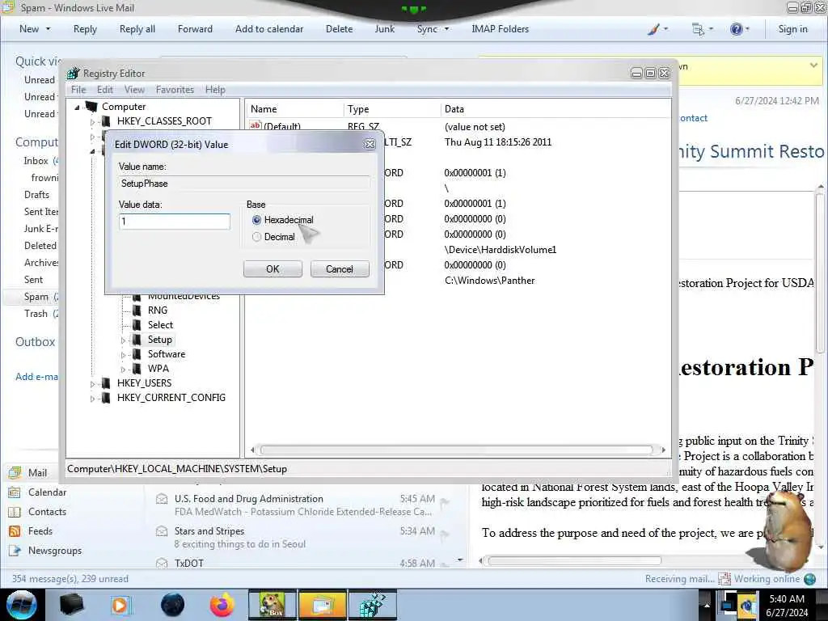Switch to the Mail pane
The width and height of the screenshot is (828, 621).
(x=37, y=472)
